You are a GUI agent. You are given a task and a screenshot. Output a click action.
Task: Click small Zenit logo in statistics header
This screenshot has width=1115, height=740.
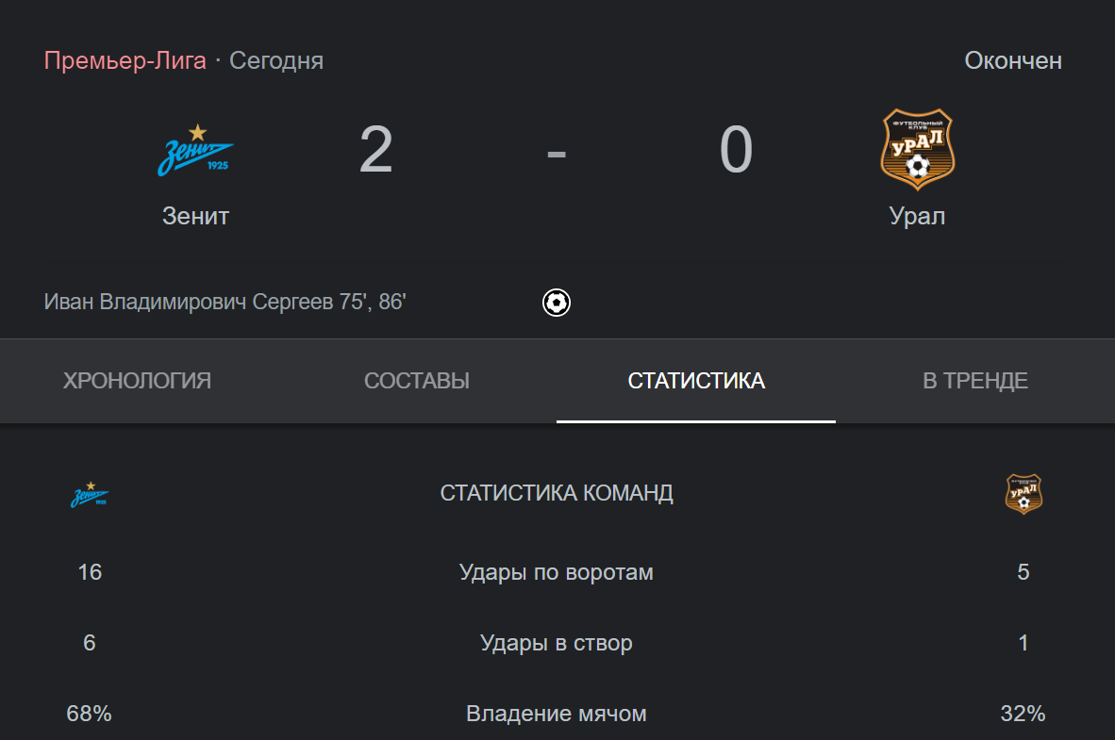click(90, 494)
